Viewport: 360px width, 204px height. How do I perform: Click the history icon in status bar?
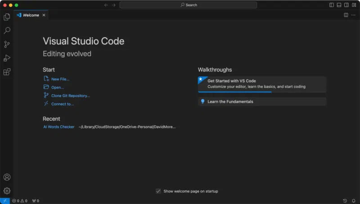click(x=345, y=201)
